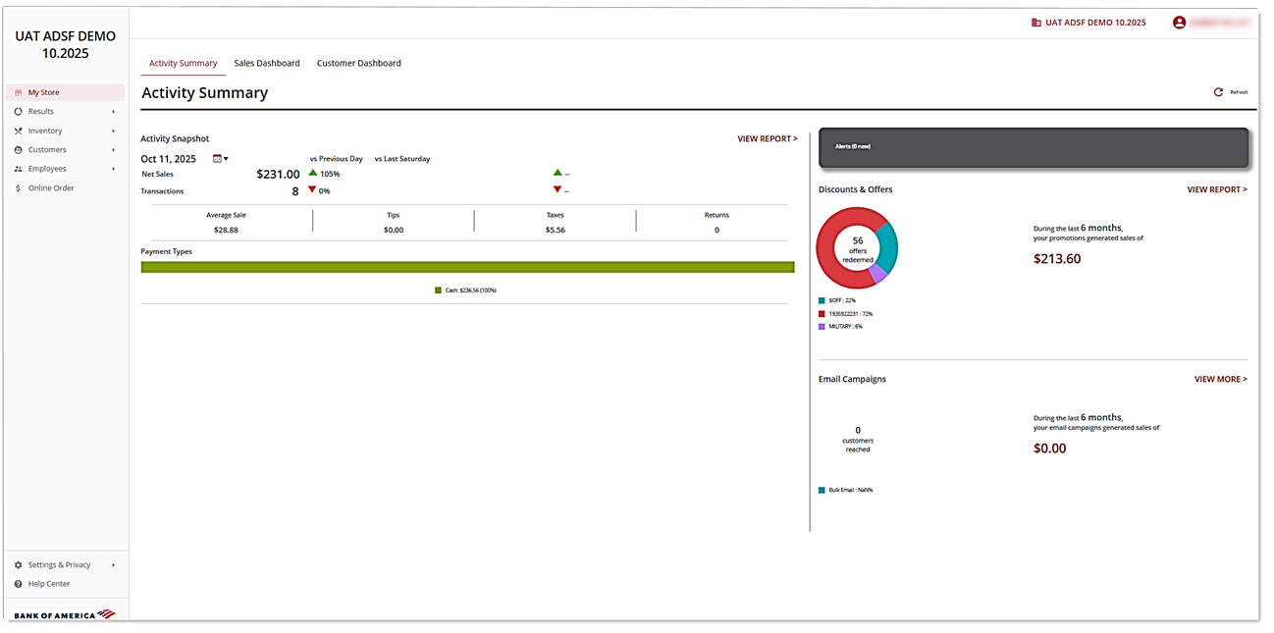Select the Results sidebar icon

(x=17, y=111)
